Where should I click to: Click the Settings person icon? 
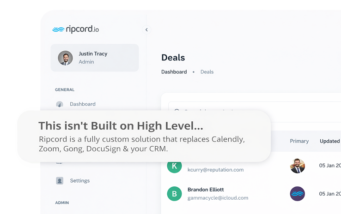60,181
